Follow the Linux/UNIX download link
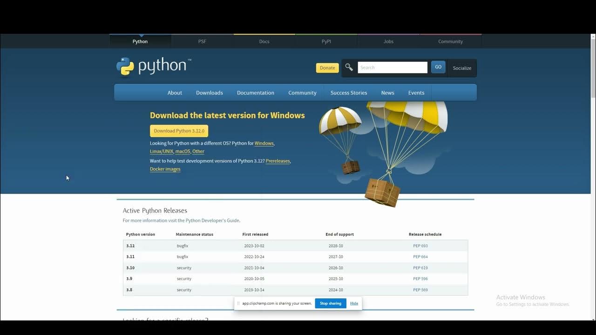The width and height of the screenshot is (596, 335). pos(162,151)
